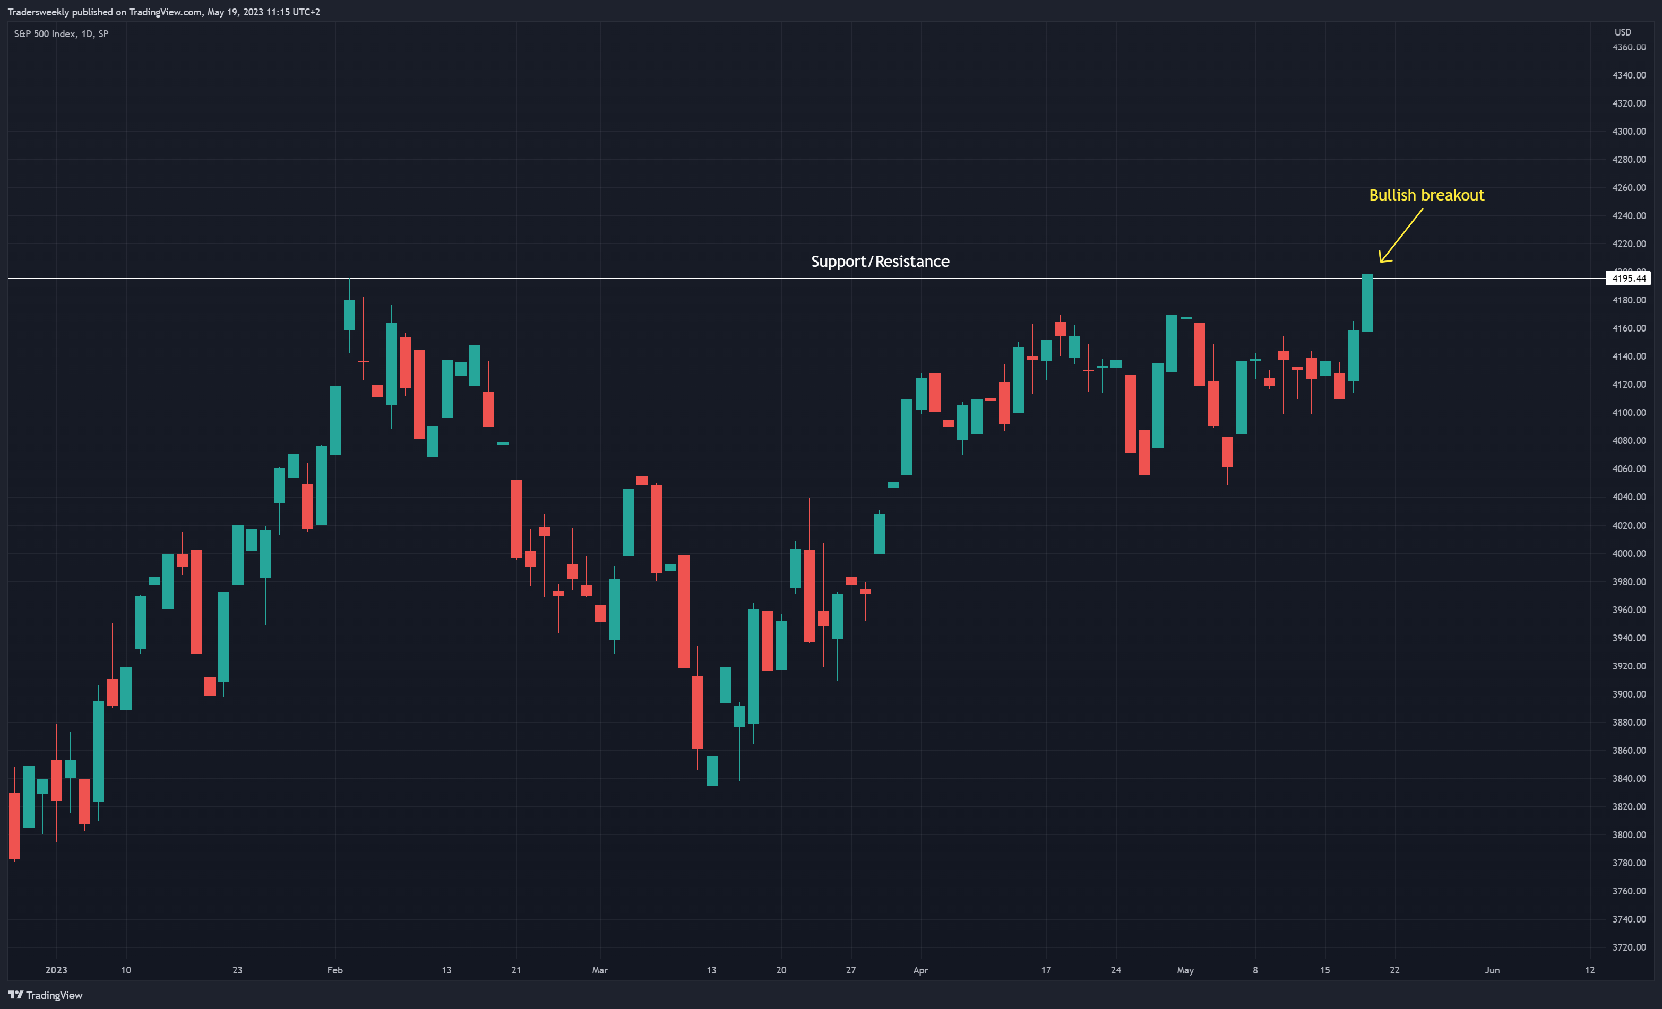Screen dimensions: 1662x1009
Task: Click the Apr date axis label
Action: [920, 970]
